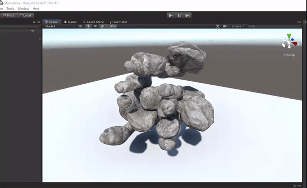Advance one frame with the Step button
This screenshot has height=188, width=307.
[x=187, y=15]
